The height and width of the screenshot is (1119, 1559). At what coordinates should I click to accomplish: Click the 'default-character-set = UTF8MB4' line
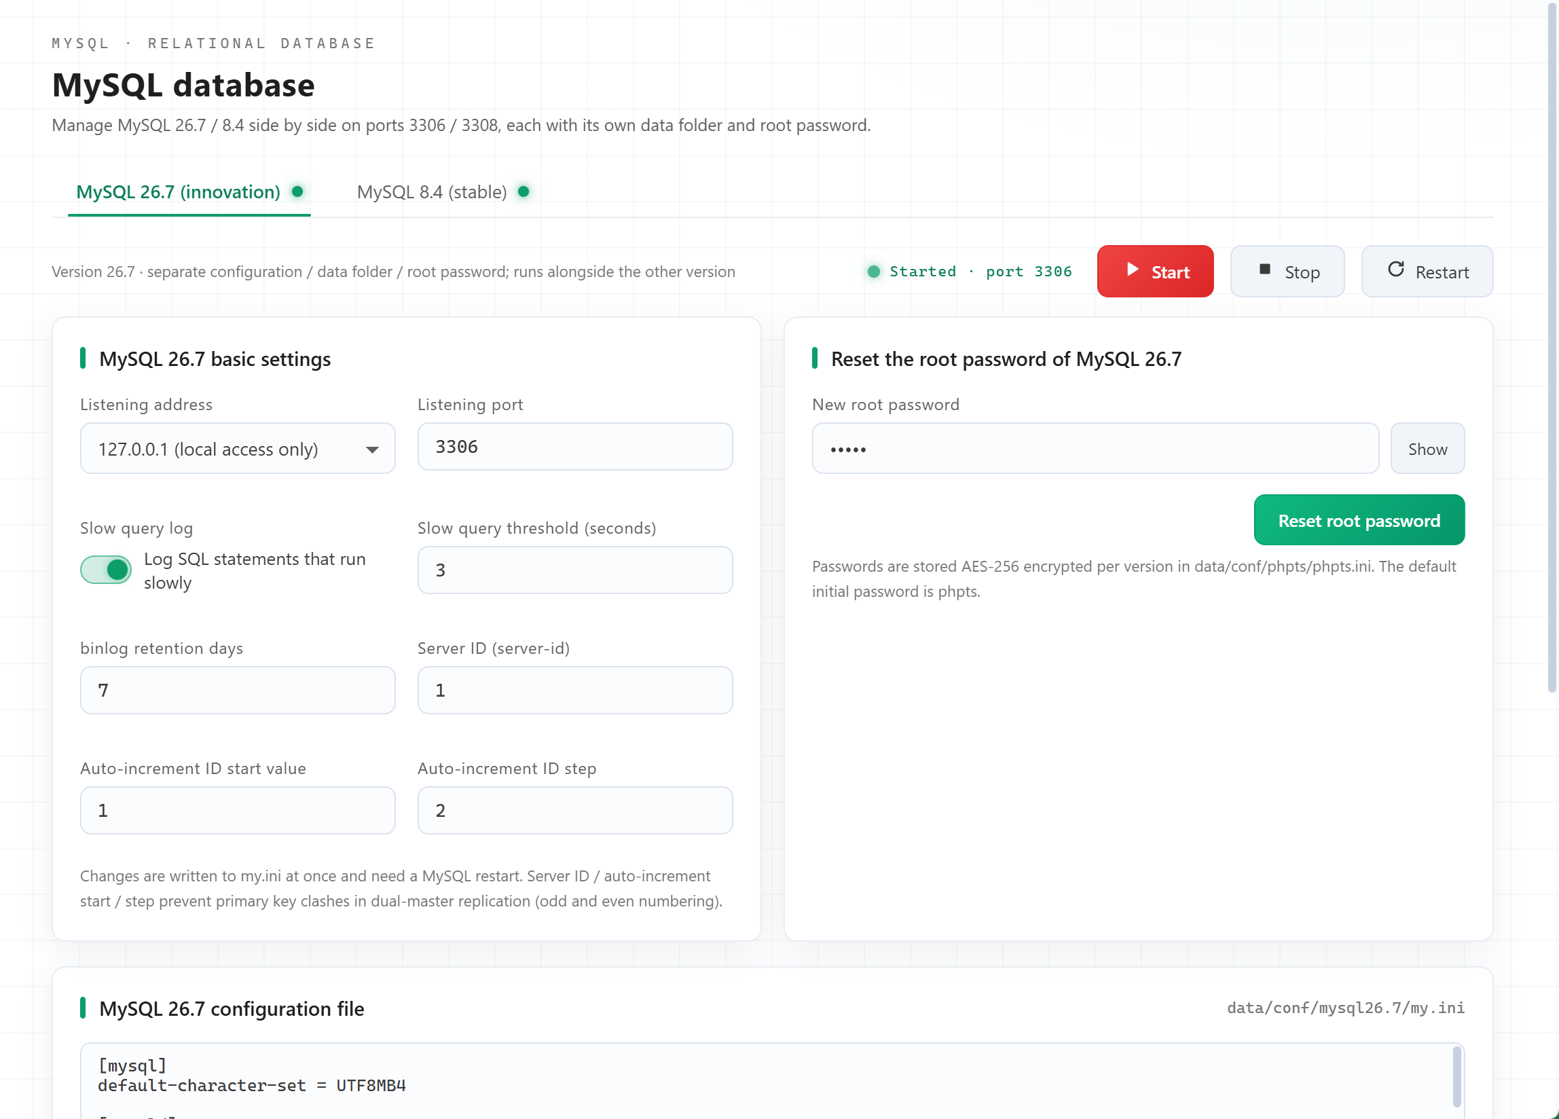[x=252, y=1085]
